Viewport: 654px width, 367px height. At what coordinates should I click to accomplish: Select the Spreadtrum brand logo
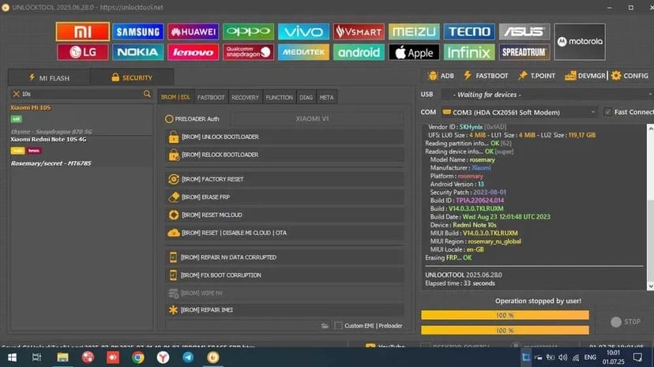click(524, 52)
